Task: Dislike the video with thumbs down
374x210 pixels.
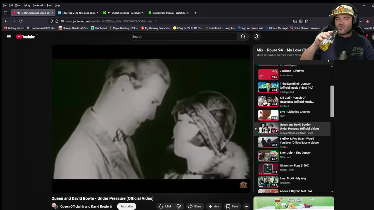Action: pyautogui.click(x=179, y=206)
